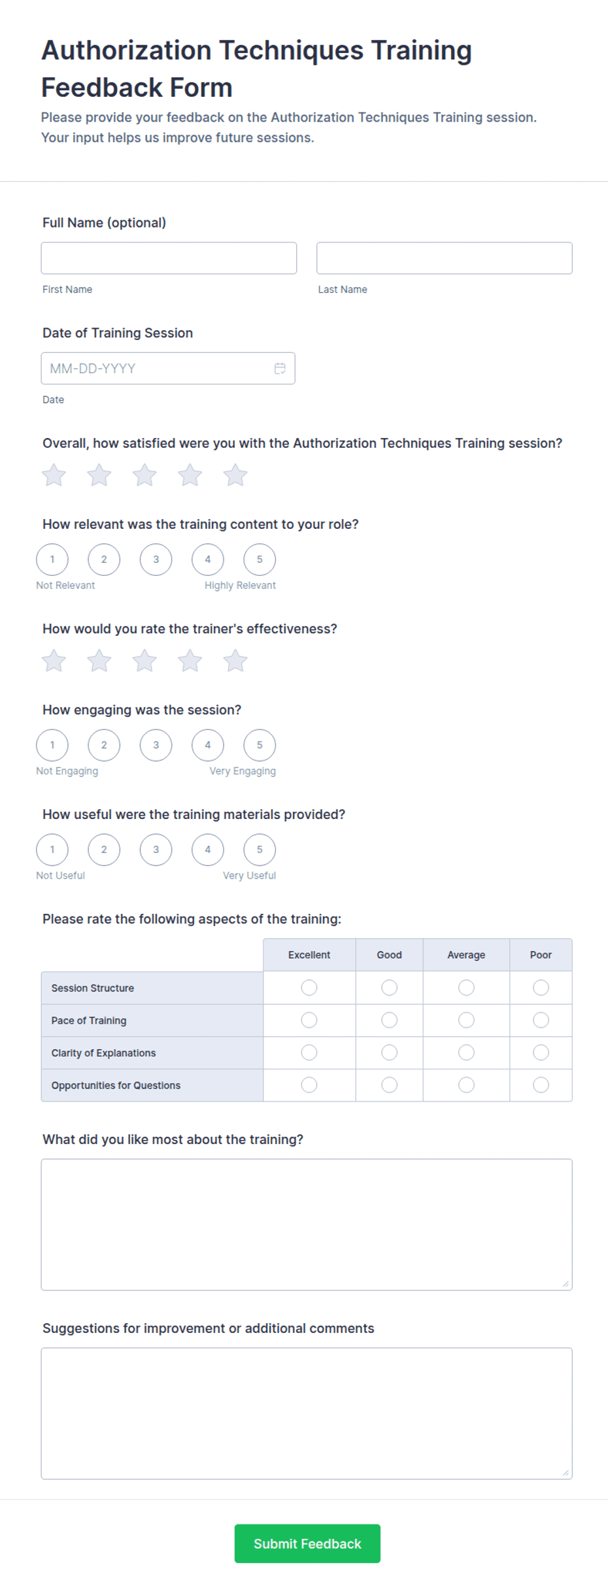608x1595 pixels.
Task: Give trainer's effectiveness five stars
Action: [235, 661]
